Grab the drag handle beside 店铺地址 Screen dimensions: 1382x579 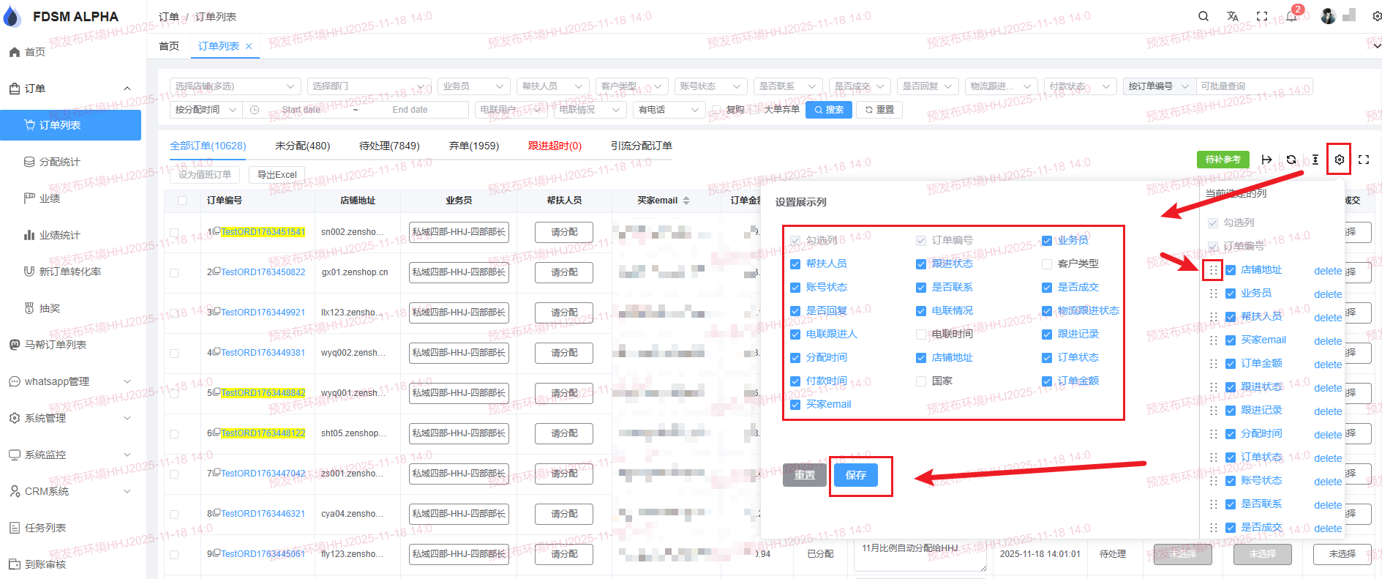coord(1213,270)
